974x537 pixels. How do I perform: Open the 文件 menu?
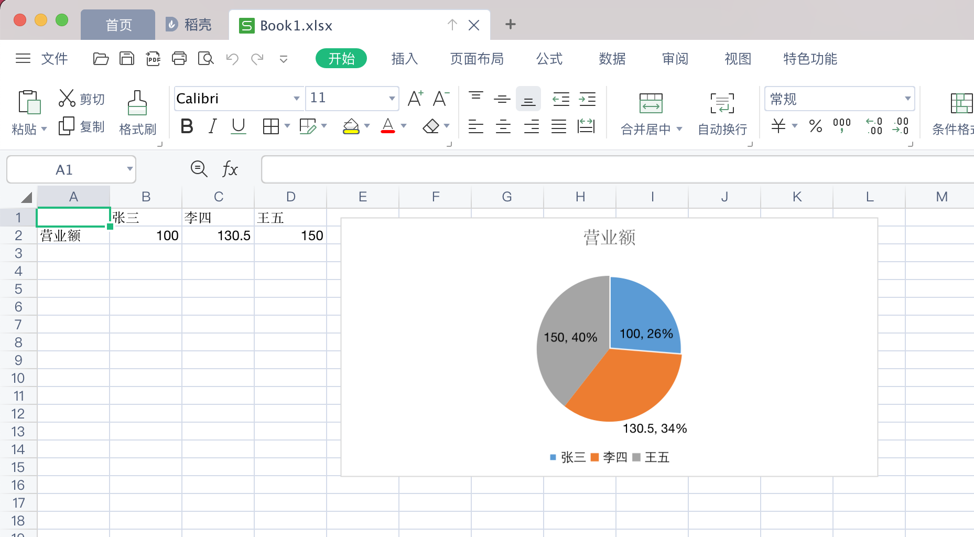(x=54, y=58)
